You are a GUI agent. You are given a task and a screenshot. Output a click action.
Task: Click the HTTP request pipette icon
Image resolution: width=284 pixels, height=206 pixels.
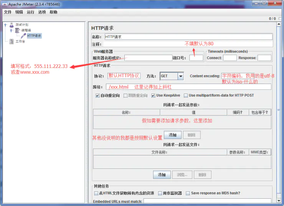(23, 36)
